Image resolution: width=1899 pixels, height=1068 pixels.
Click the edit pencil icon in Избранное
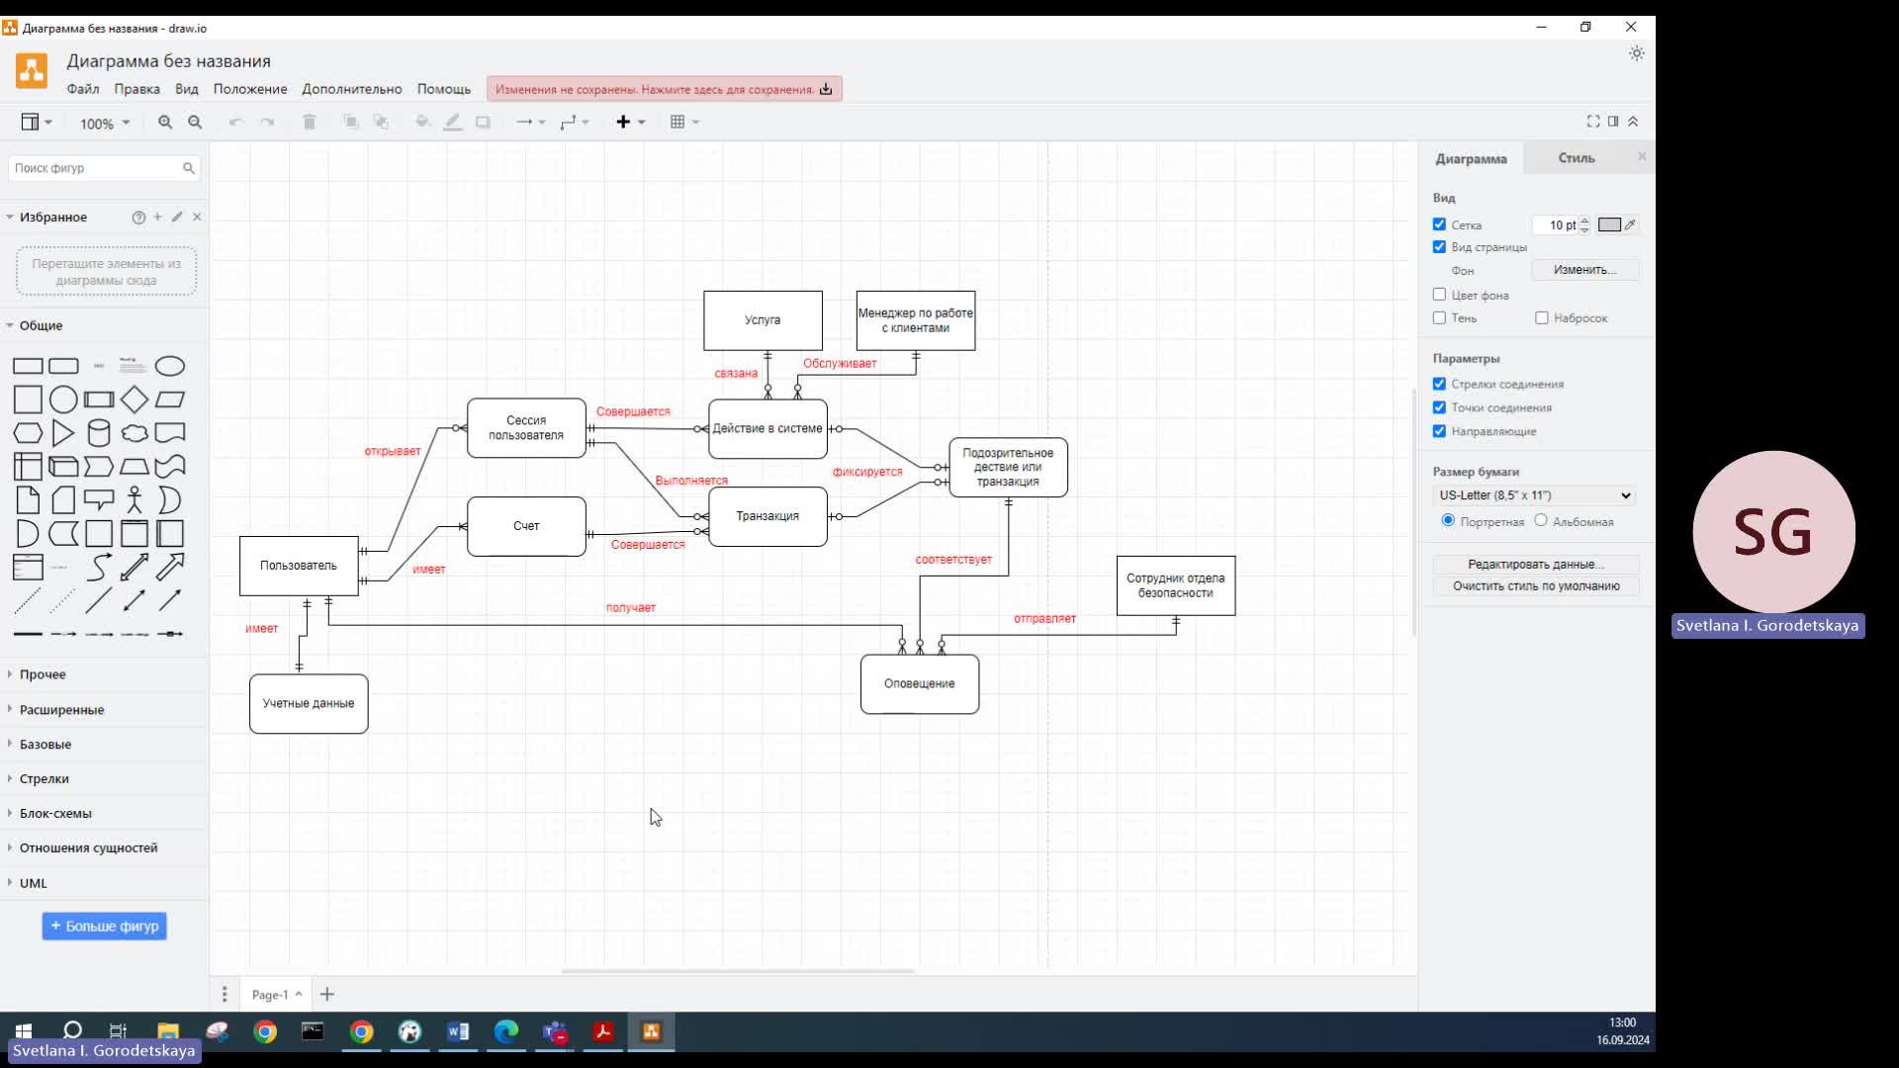[177, 218]
